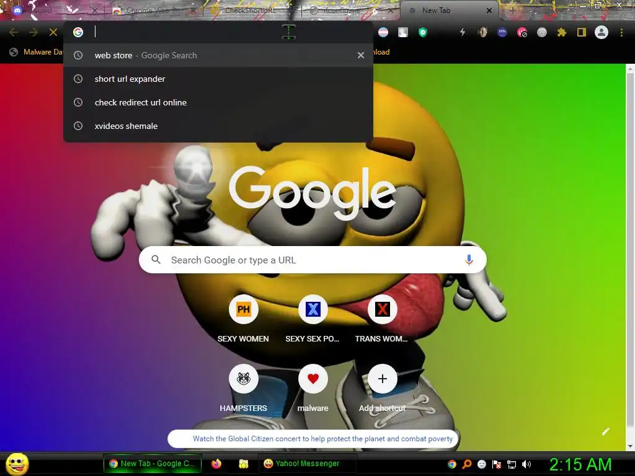Close the New Tab tab
Image resolution: width=635 pixels, height=476 pixels.
click(x=489, y=11)
